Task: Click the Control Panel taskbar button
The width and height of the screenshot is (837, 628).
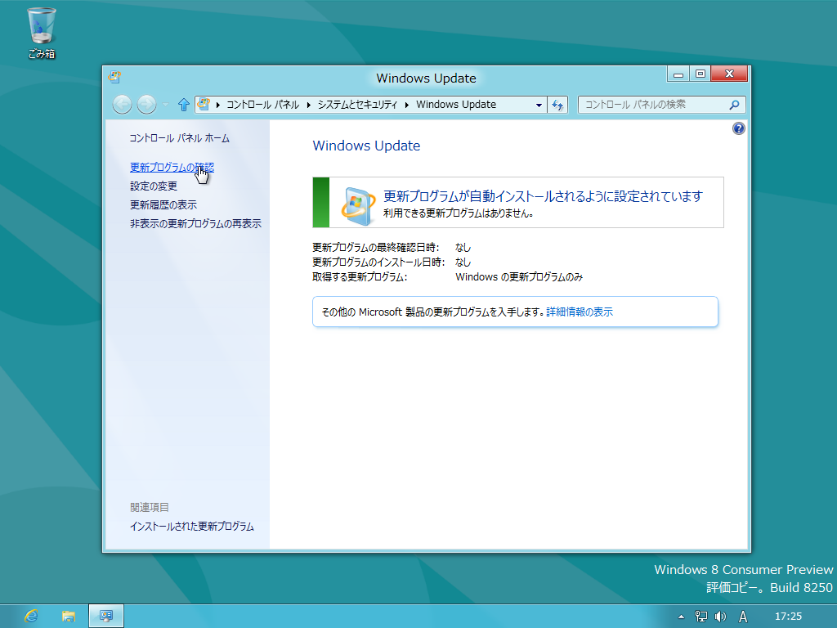Action: click(x=106, y=617)
